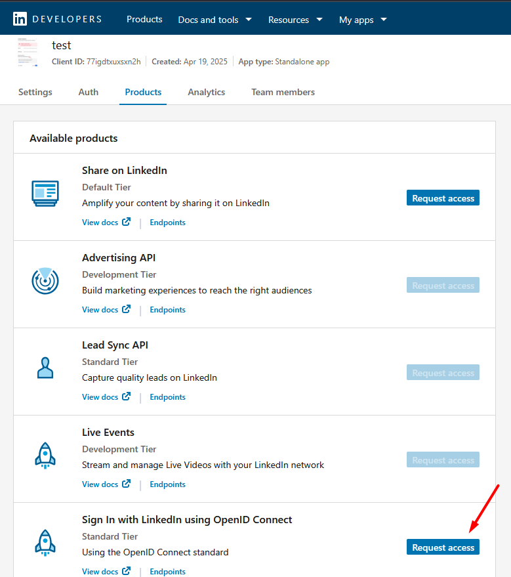Open Products in the top navigation

(x=144, y=19)
